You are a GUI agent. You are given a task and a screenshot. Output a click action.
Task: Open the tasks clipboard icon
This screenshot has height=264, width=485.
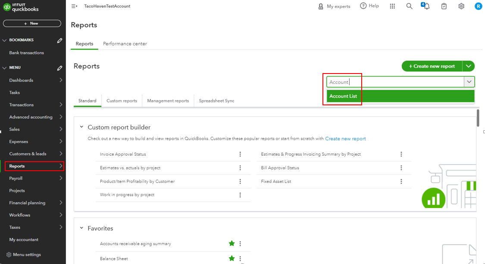point(444,6)
